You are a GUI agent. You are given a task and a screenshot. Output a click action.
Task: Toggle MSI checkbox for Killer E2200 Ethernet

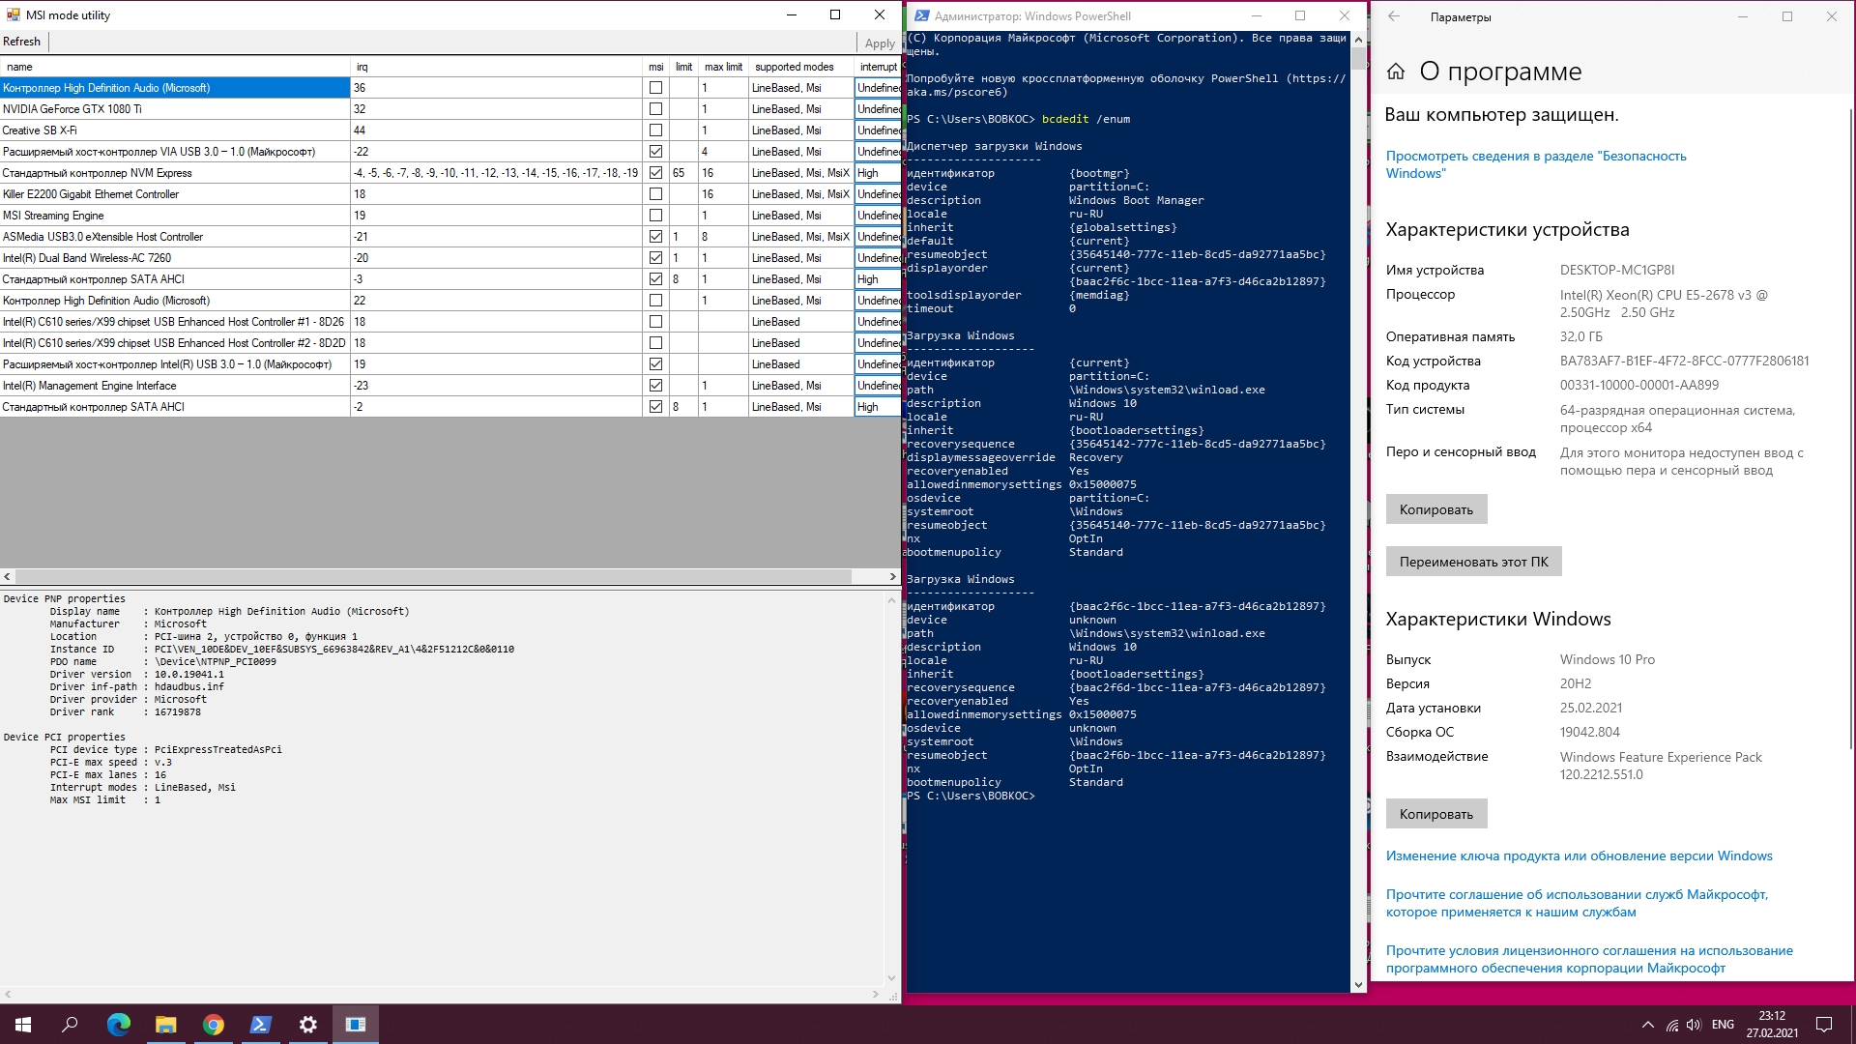(x=656, y=194)
